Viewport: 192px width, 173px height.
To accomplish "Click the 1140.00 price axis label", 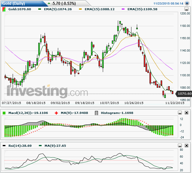I will [x=185, y=51].
